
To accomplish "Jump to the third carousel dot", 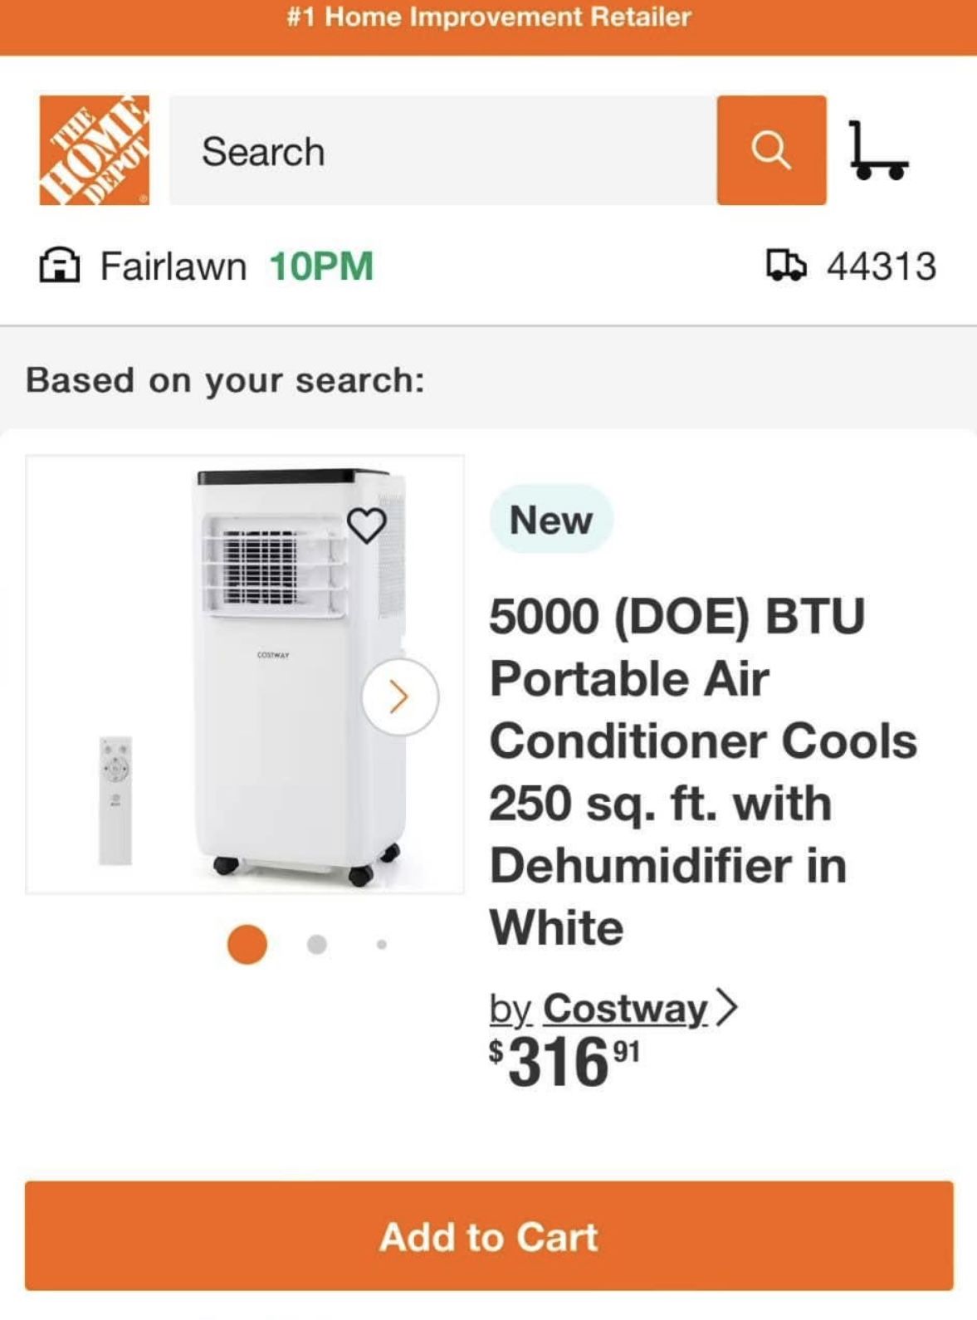I will pos(382,944).
